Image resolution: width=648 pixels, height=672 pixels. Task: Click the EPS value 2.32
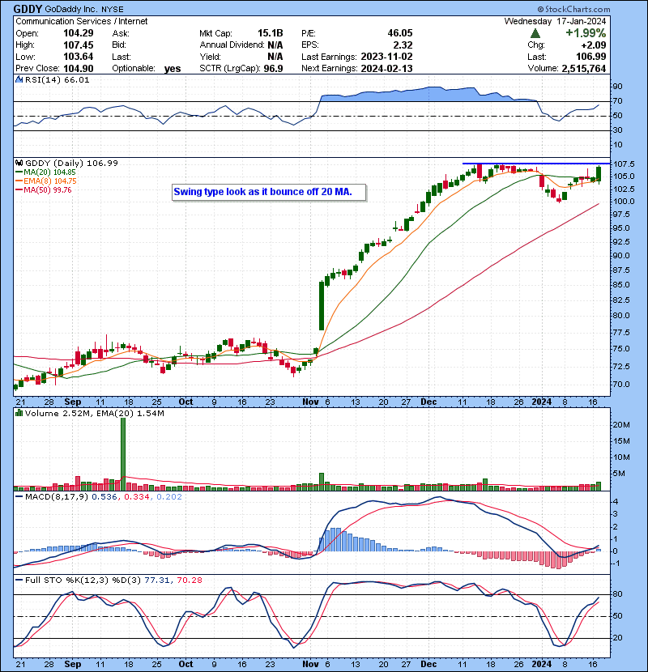point(403,45)
